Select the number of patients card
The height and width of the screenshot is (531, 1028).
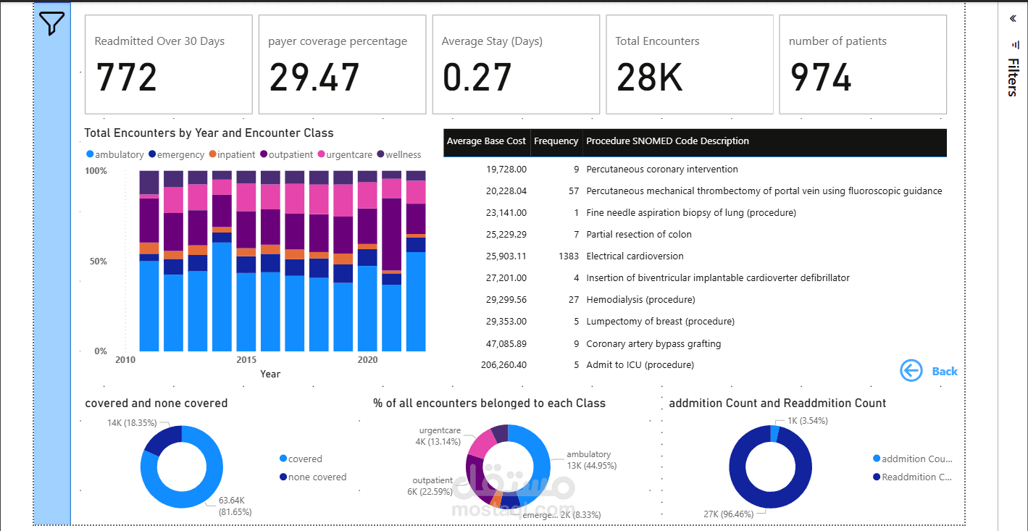point(863,64)
